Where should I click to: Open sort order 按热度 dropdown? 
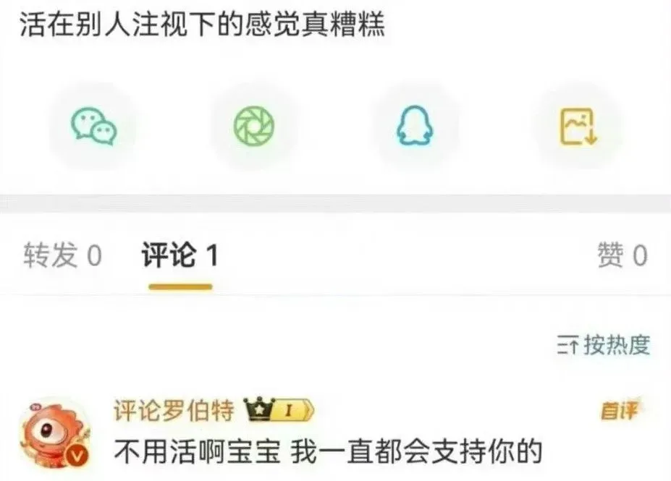(x=604, y=345)
